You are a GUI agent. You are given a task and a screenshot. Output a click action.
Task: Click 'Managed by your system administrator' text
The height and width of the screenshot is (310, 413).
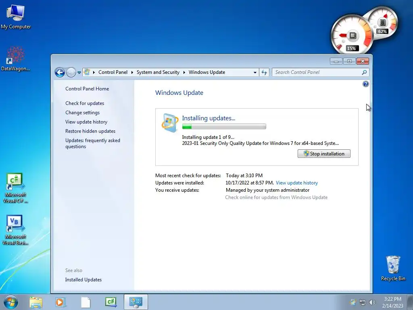point(267,190)
